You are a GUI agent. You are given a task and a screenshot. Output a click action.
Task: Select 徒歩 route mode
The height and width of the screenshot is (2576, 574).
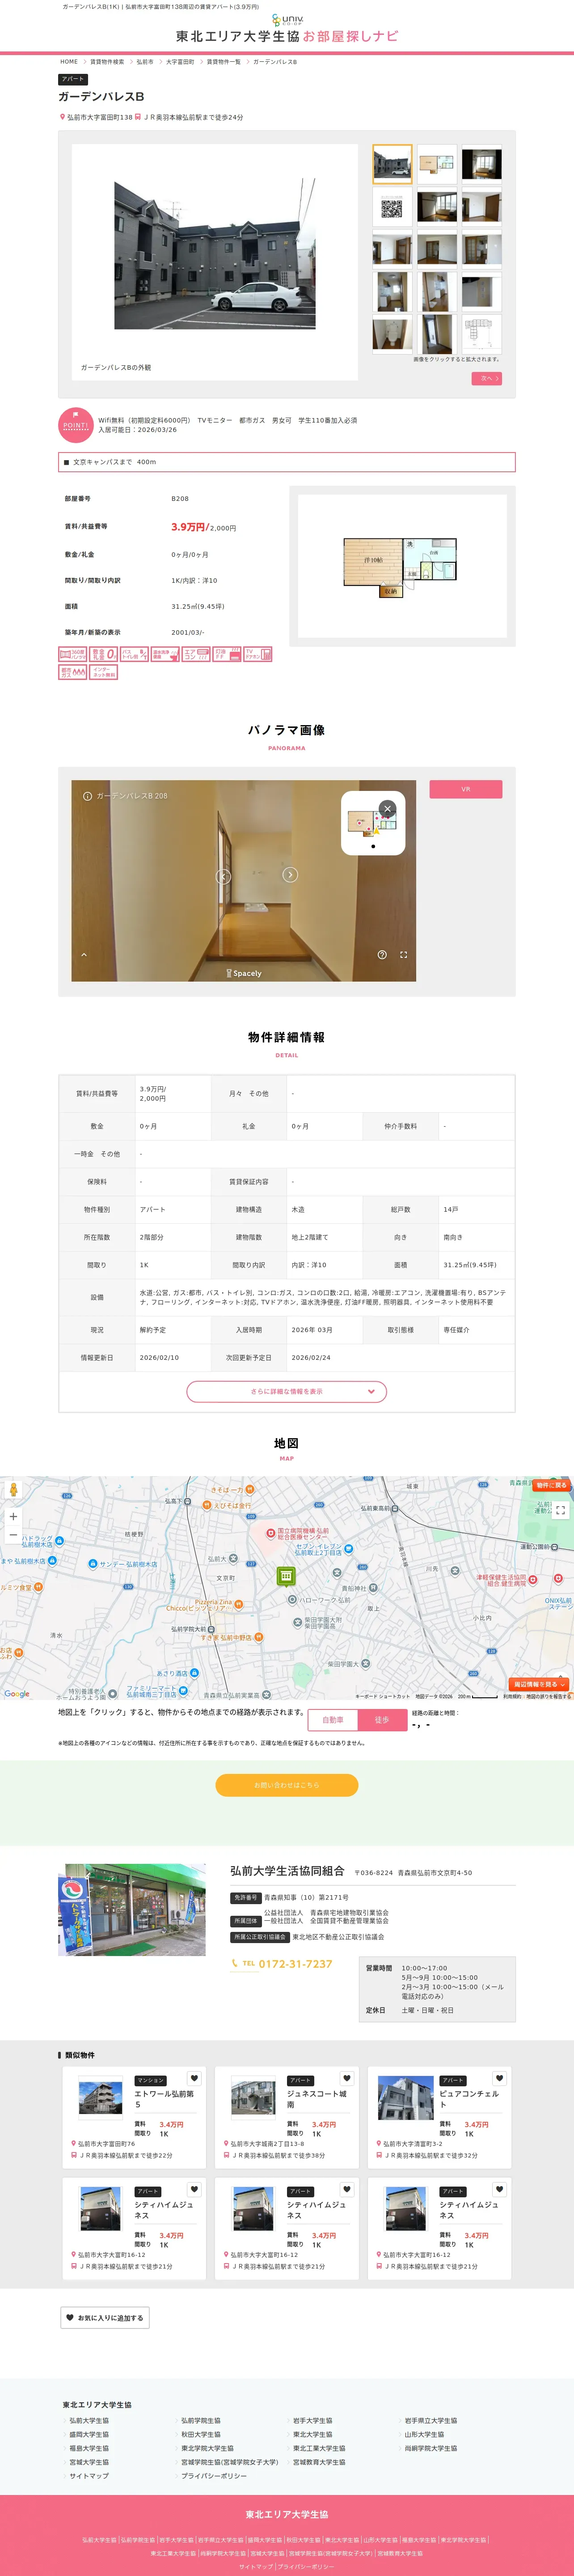381,1720
